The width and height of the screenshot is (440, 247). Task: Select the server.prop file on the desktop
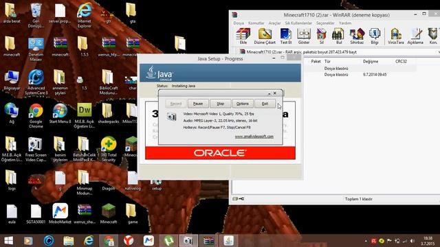tap(60, 13)
